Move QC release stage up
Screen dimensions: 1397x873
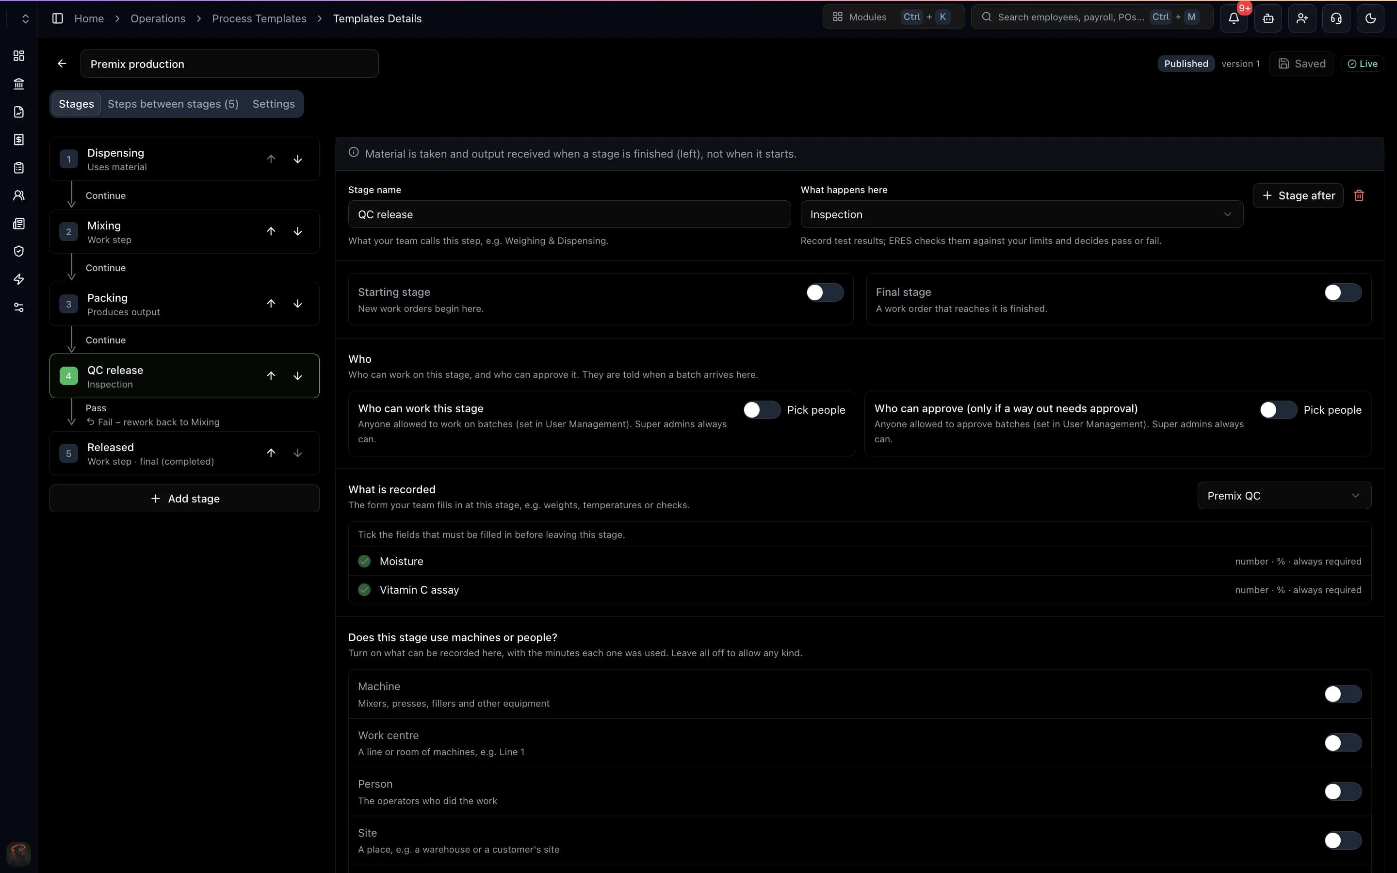271,376
